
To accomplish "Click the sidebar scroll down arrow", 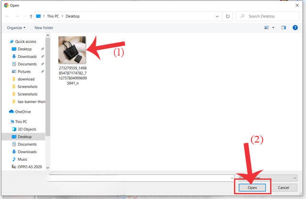I will tap(48, 167).
